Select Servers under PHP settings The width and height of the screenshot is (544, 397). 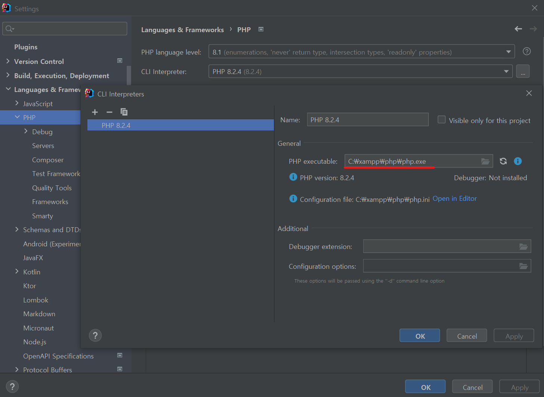[43, 146]
